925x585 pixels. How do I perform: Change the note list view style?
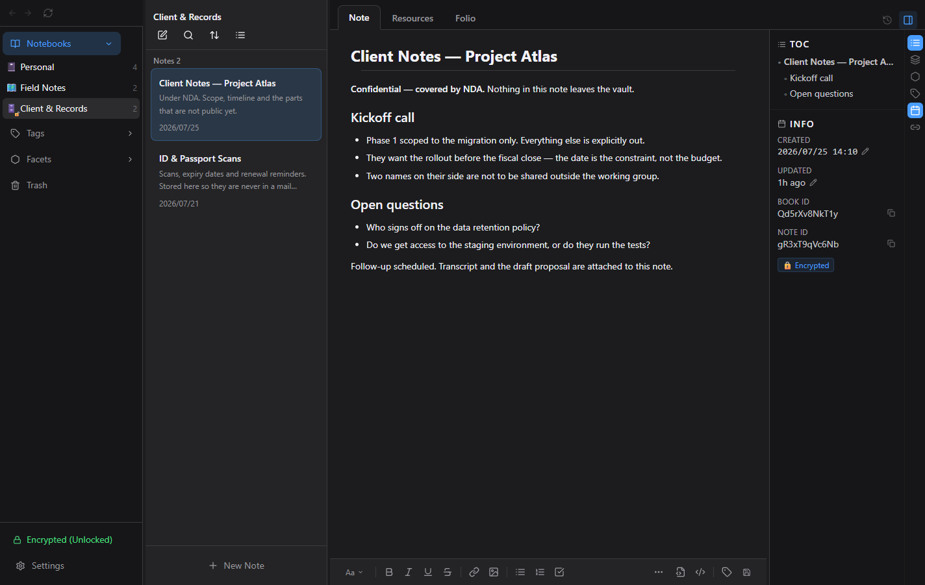tap(240, 35)
